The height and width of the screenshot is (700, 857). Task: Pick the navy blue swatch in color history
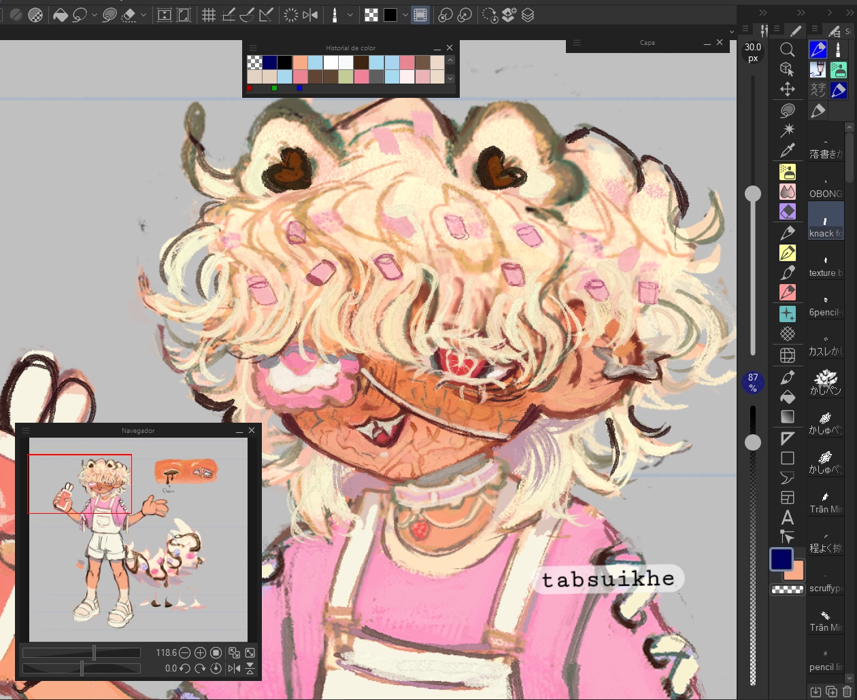(269, 63)
